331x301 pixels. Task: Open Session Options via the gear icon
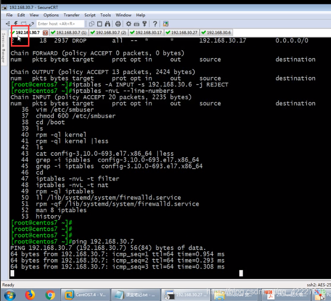(128, 24)
